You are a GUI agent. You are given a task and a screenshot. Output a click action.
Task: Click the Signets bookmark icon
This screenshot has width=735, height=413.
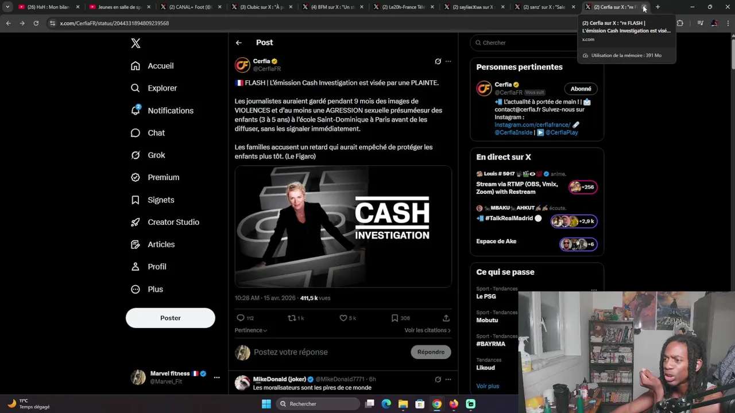pos(136,200)
